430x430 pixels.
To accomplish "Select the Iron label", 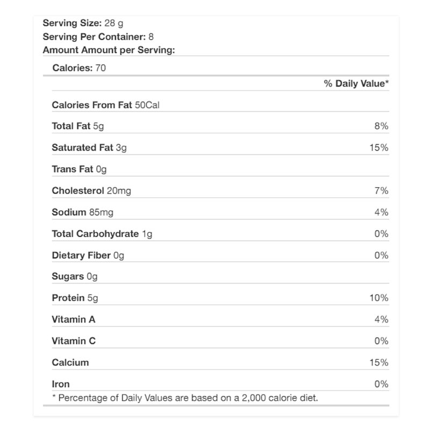I will point(61,384).
